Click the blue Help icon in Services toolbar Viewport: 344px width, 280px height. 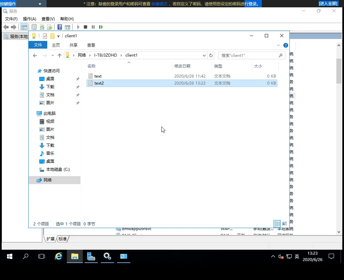(x=60, y=27)
